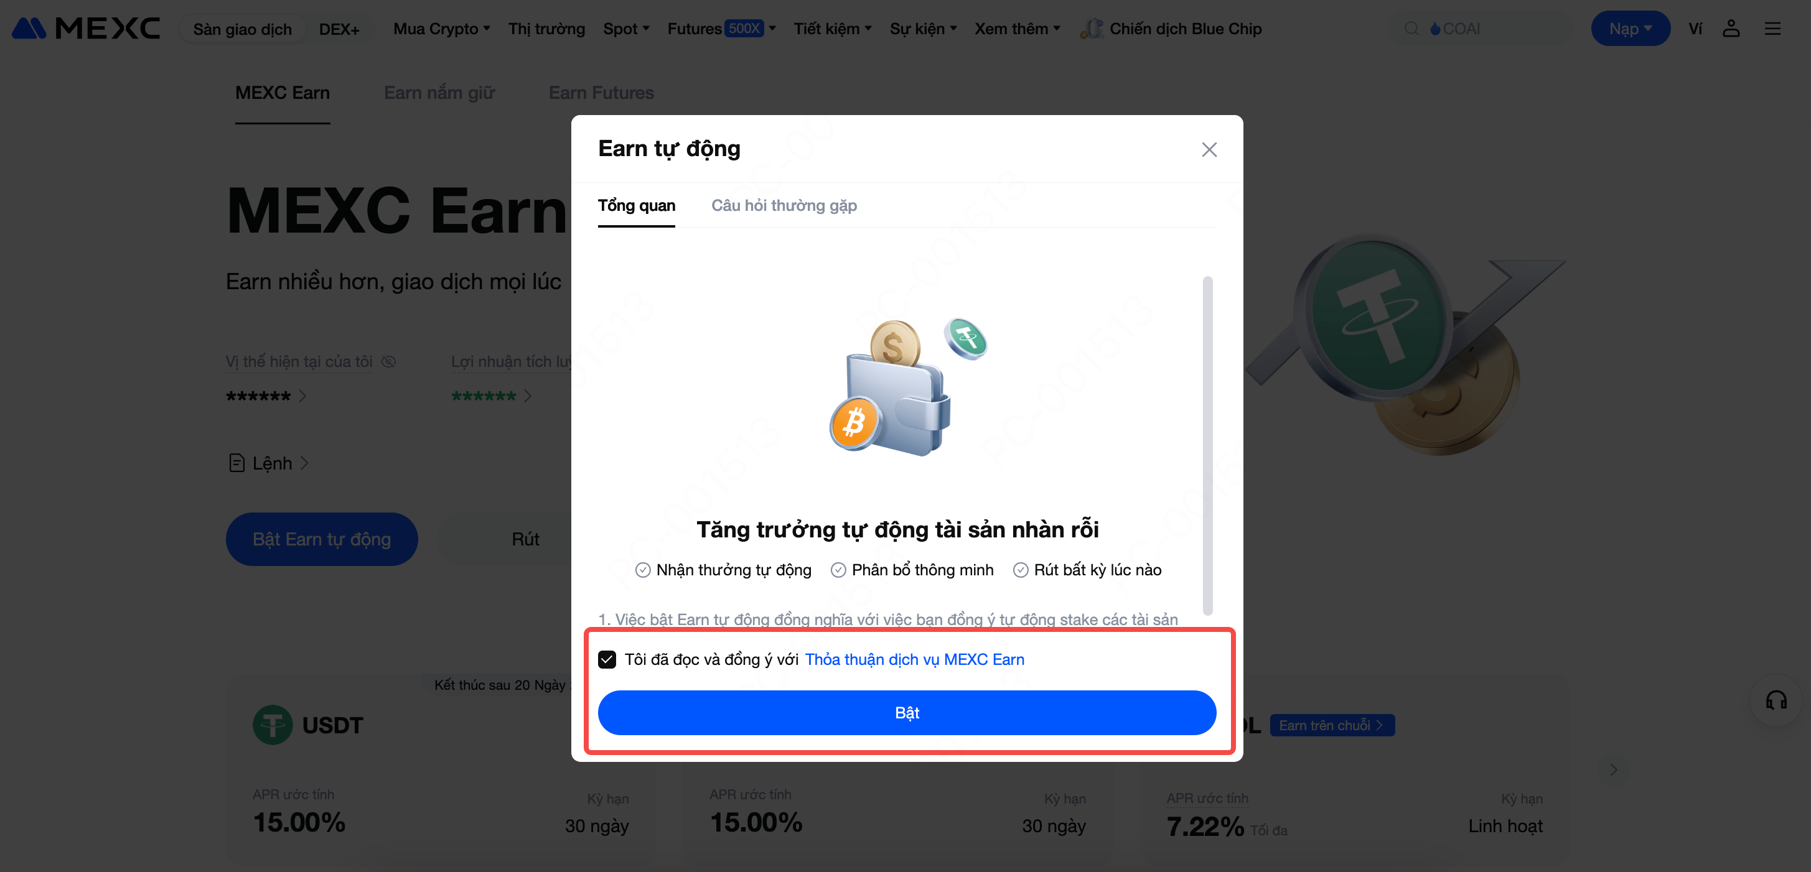Viewport: 1811px width, 872px height.
Task: Switch to Câu hỏi thường gặp tab
Action: coord(783,205)
